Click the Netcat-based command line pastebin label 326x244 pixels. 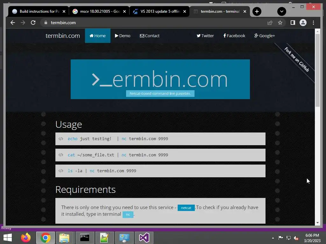[x=160, y=94]
